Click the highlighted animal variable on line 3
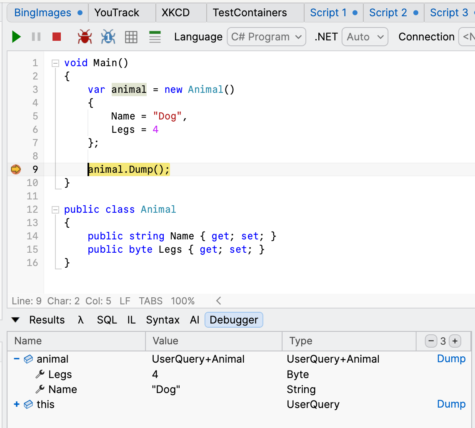The width and height of the screenshot is (475, 428). pos(129,90)
